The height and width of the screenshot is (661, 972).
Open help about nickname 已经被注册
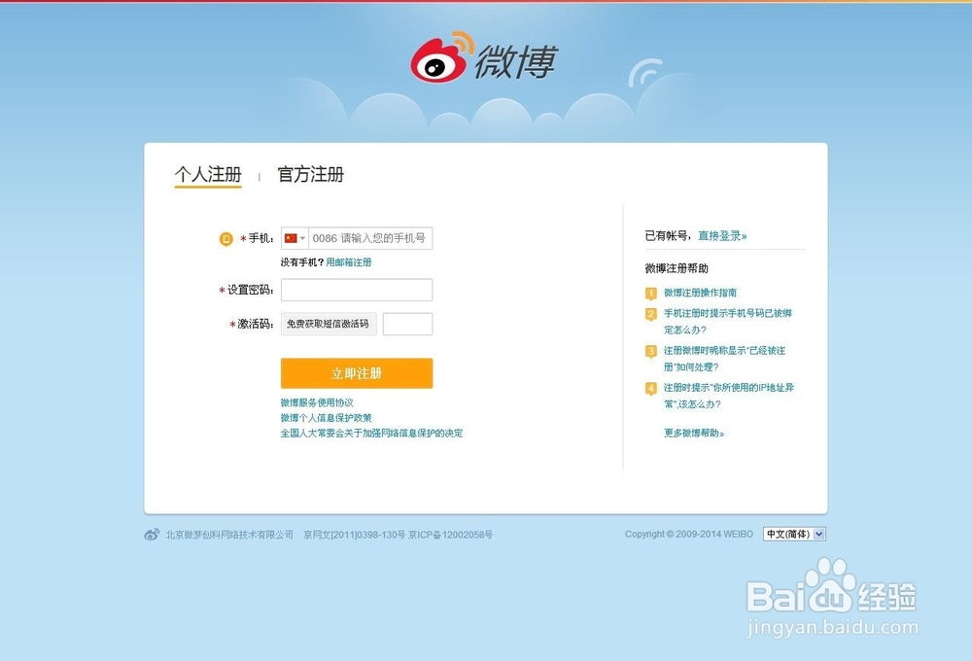click(725, 359)
